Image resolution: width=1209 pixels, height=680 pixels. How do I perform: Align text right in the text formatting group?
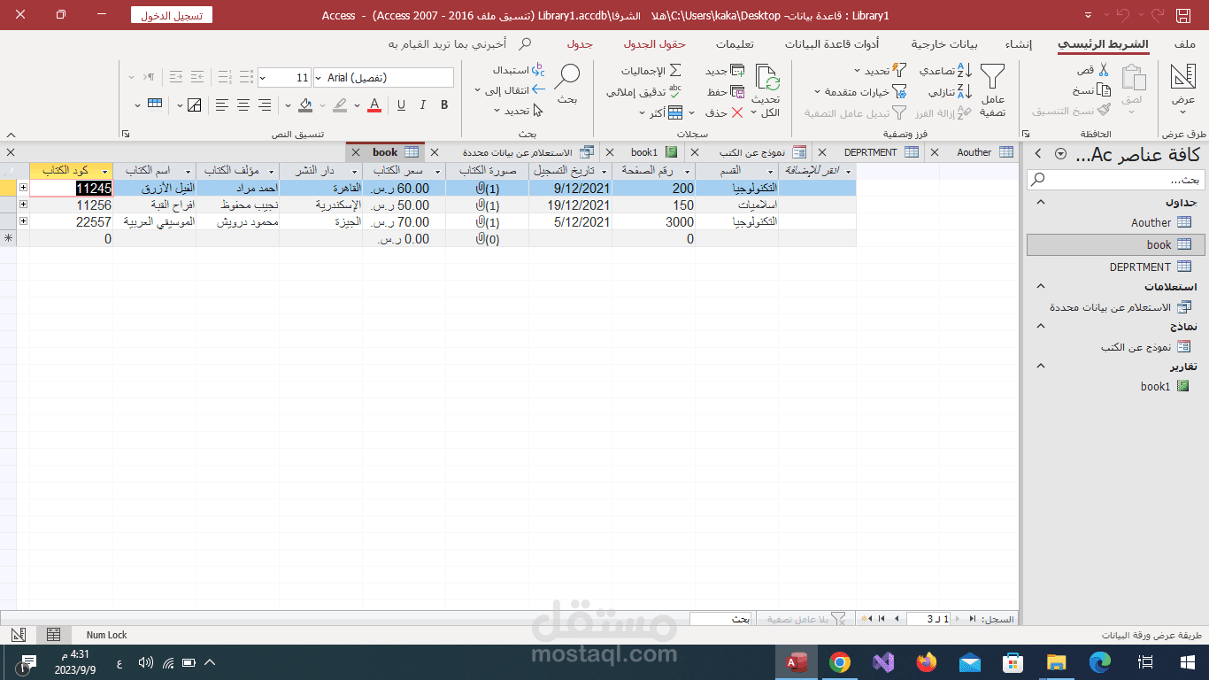[x=265, y=105]
